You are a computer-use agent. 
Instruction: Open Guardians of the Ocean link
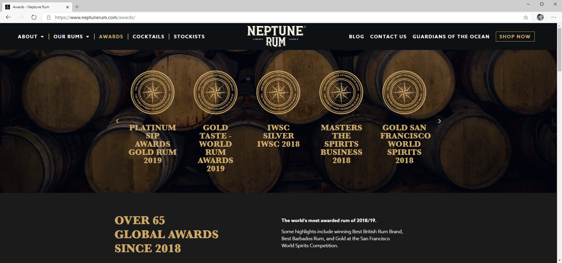point(451,37)
